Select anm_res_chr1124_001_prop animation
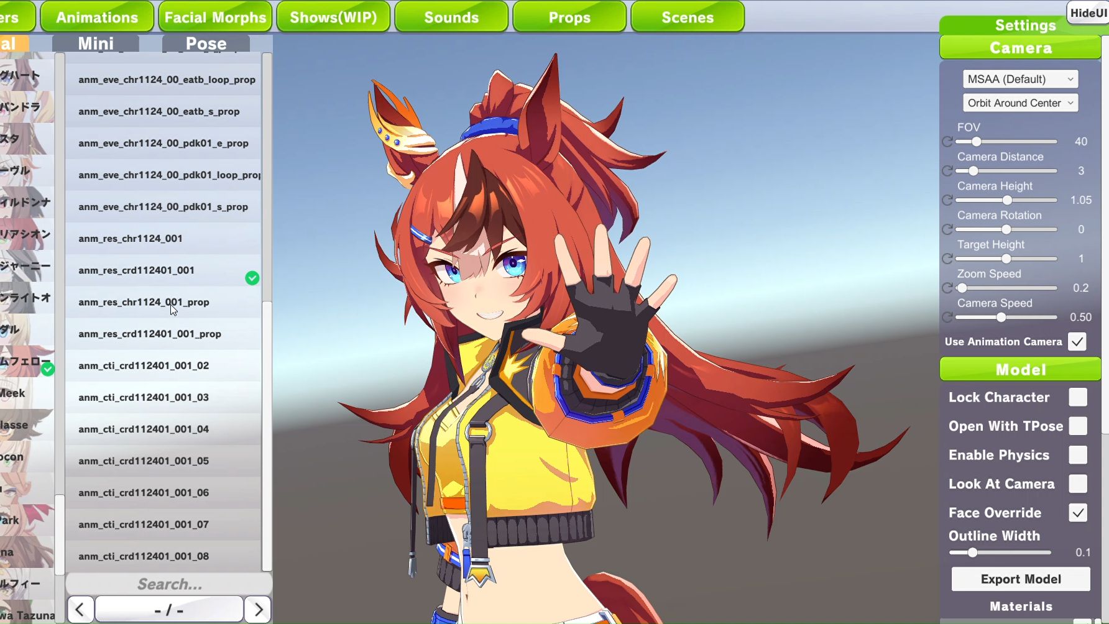Screen dimensions: 1109x624 click(163, 302)
